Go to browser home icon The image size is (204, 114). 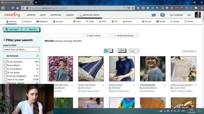pyautogui.click(x=18, y=8)
